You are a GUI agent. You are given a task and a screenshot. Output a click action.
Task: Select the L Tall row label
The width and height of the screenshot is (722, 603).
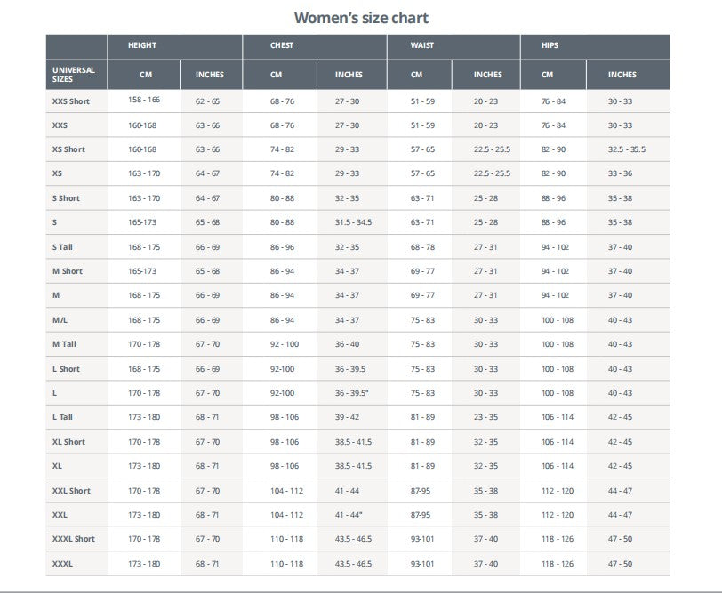point(62,417)
